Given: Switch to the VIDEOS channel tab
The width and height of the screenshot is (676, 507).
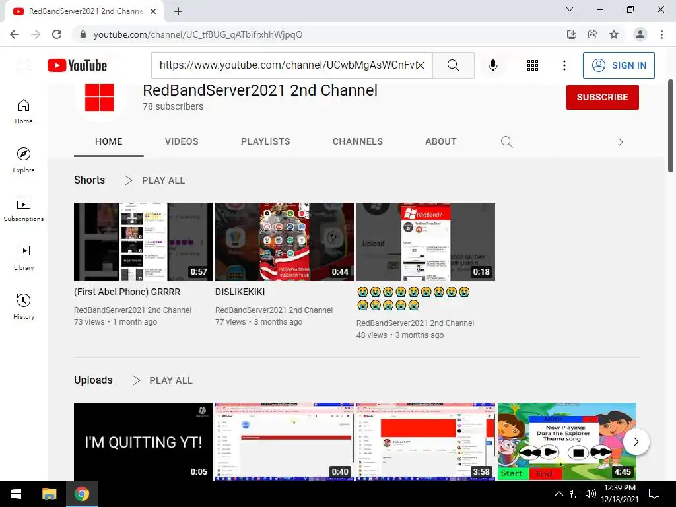Looking at the screenshot, I should click(182, 141).
